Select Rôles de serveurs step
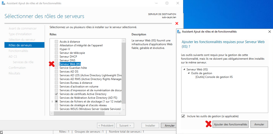Screen dimensions: 273x134 tap(24, 45)
